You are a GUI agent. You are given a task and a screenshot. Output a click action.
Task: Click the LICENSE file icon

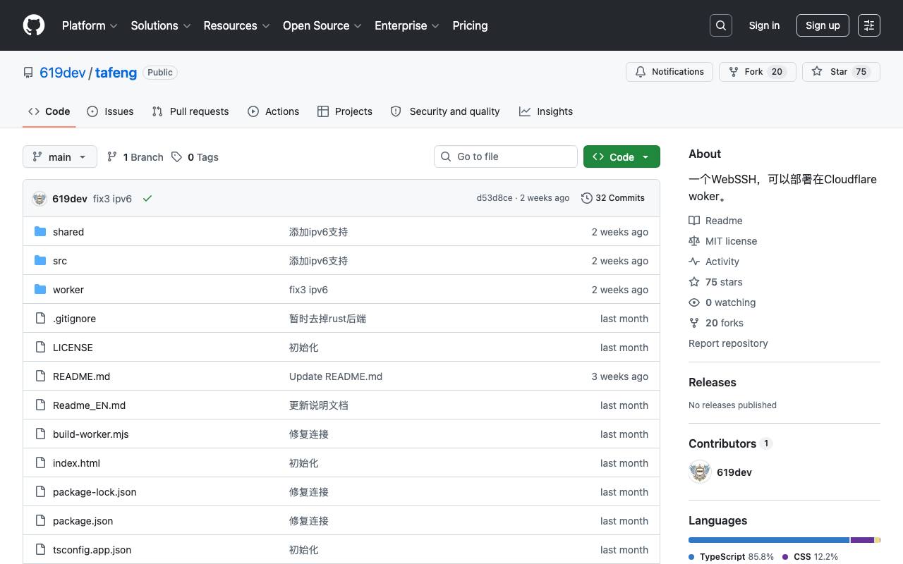[x=40, y=348]
